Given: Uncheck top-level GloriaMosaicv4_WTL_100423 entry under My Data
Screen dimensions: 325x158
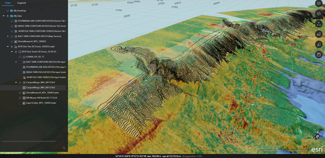Looking at the screenshot, I should [x=12, y=41].
